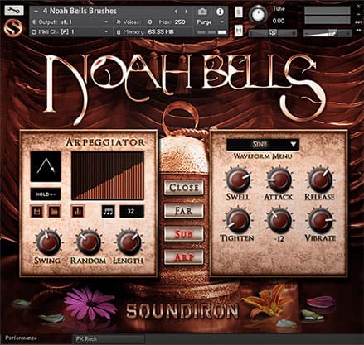Toggle the solo S button
Viewport: 364px width, 345px height.
coord(239,12)
